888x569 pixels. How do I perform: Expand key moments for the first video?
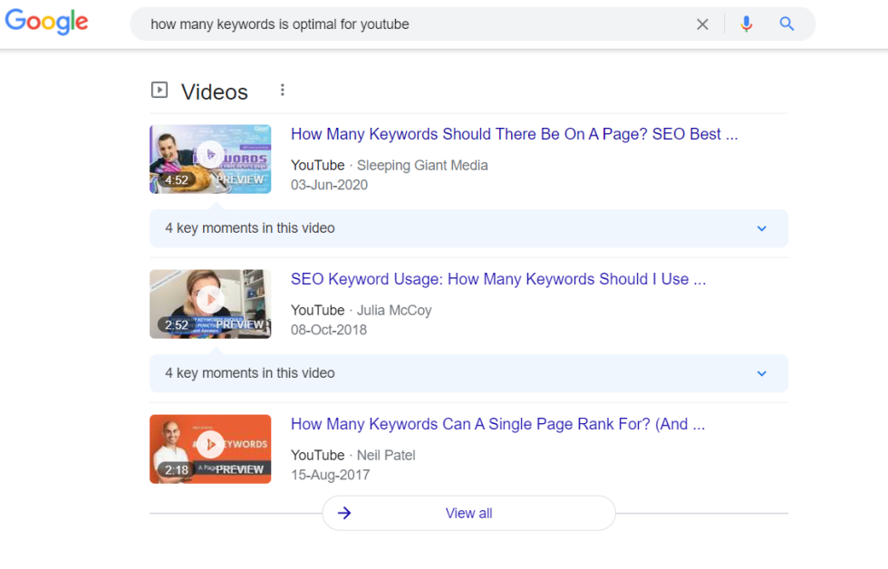[x=468, y=228]
